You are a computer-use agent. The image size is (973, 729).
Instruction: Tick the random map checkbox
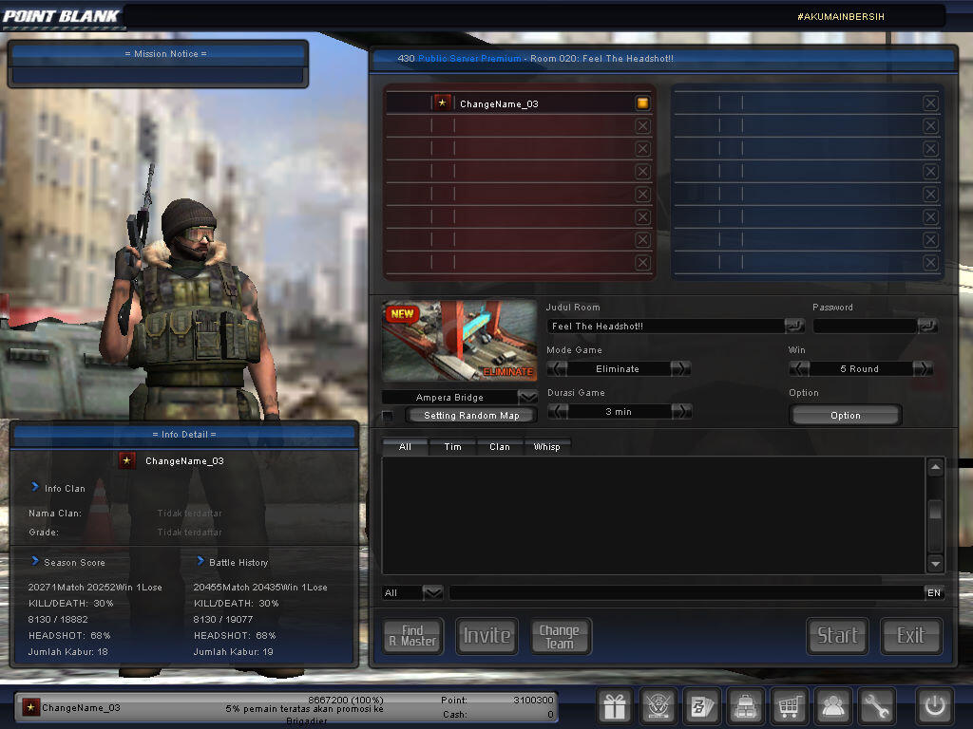388,416
